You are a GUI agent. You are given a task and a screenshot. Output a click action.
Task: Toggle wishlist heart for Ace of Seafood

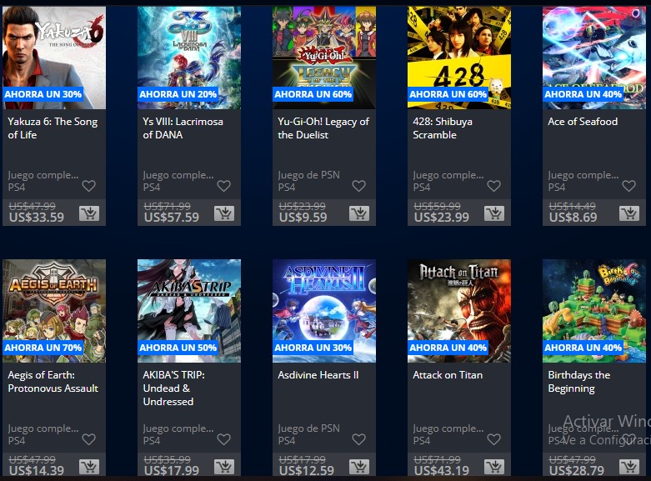click(629, 186)
